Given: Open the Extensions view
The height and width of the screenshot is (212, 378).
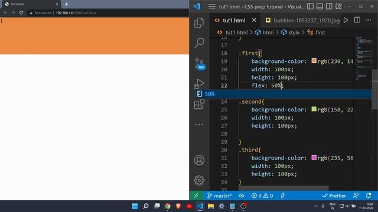Looking at the screenshot, I should pos(199,104).
